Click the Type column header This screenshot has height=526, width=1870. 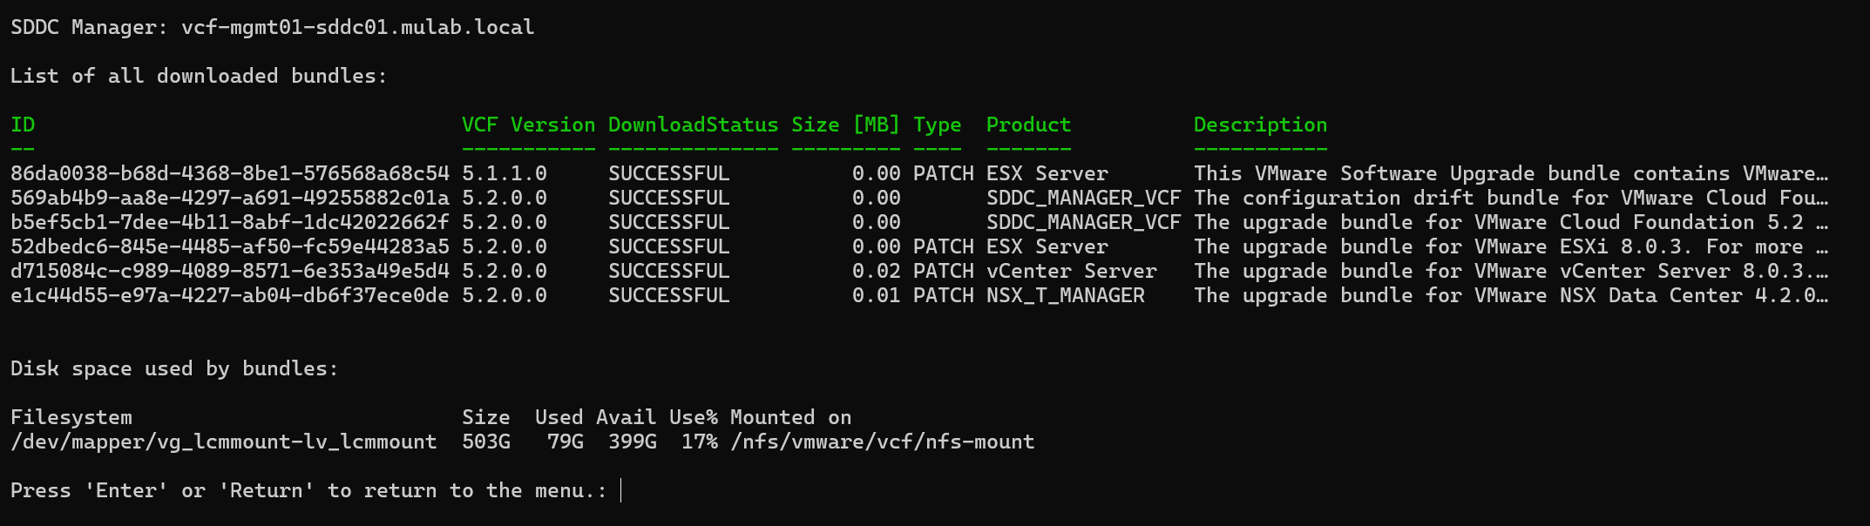click(x=937, y=125)
